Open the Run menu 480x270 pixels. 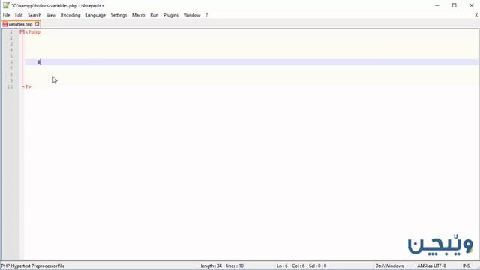coord(154,15)
